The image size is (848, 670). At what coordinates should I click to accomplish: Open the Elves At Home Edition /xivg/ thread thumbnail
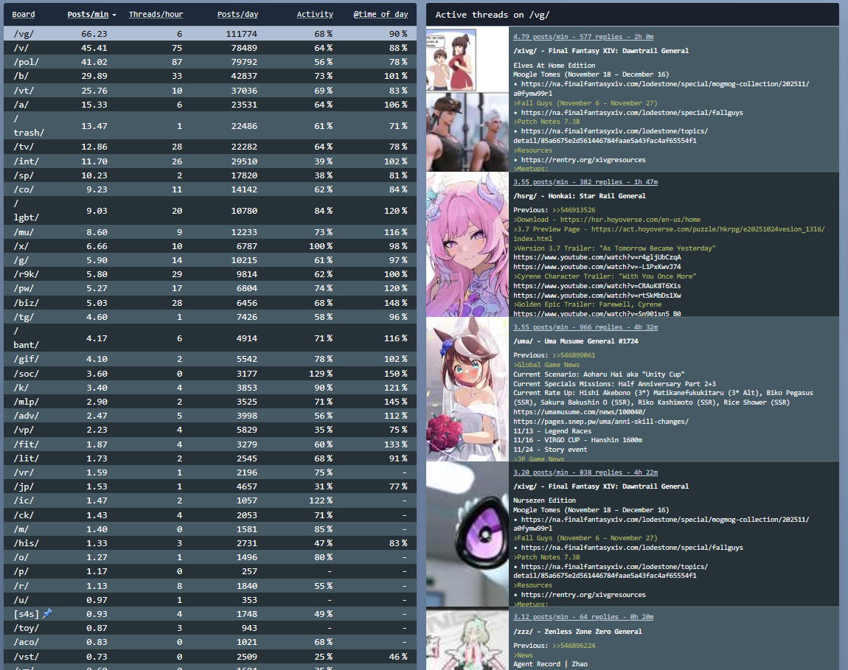tap(468, 99)
